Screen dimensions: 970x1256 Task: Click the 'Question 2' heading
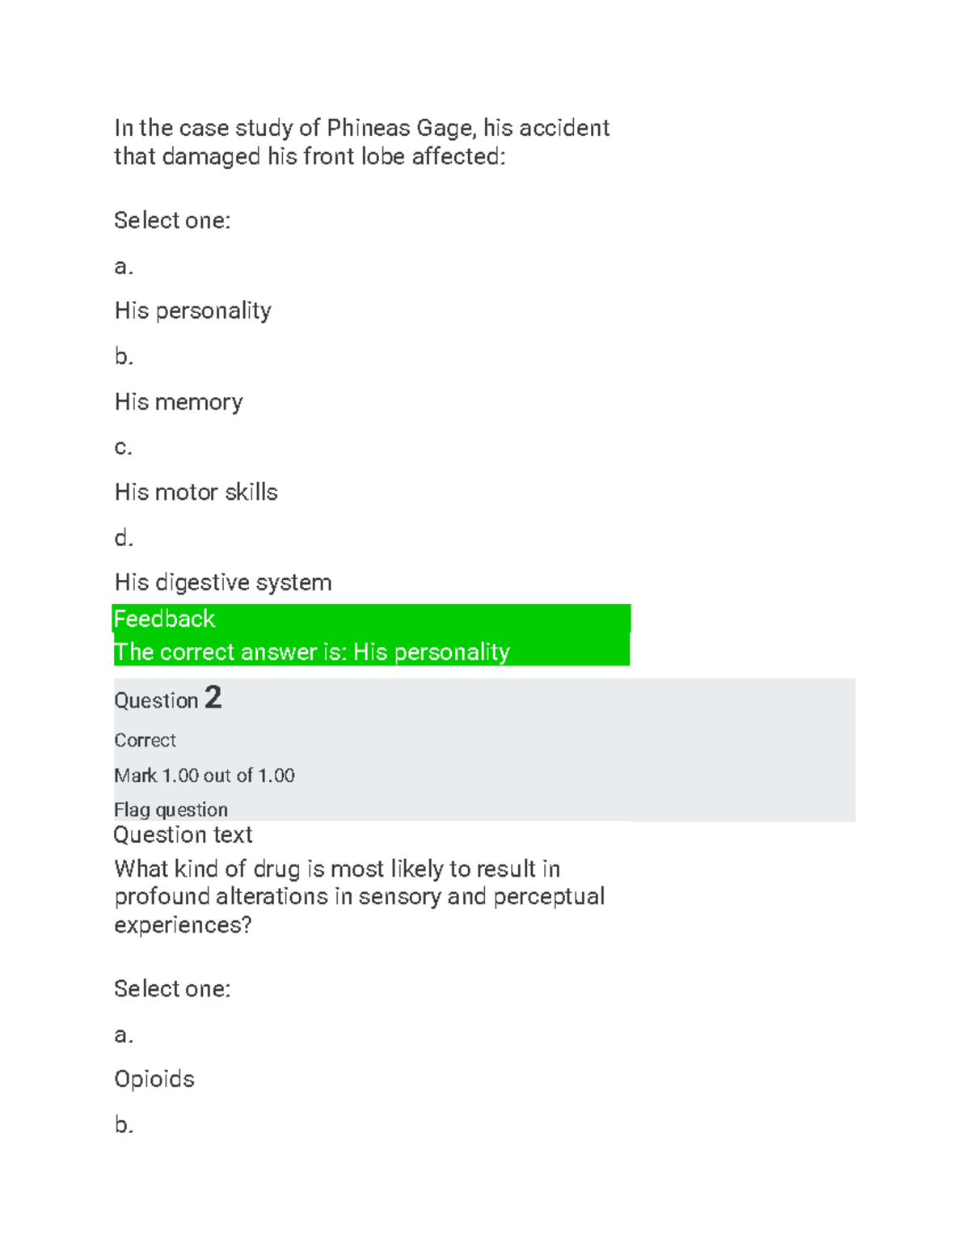[x=167, y=699]
